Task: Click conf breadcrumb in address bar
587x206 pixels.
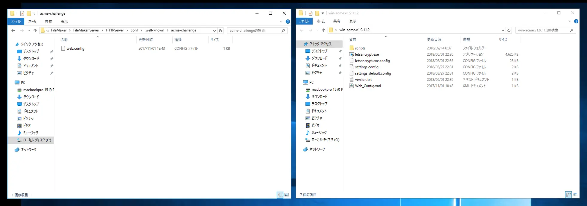Action: (134, 30)
